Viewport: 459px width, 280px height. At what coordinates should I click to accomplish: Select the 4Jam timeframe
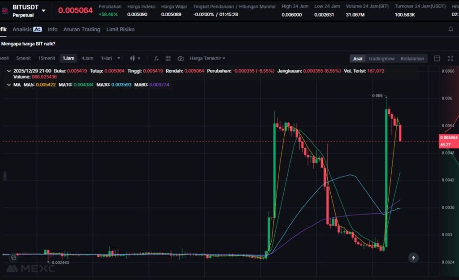(x=87, y=58)
